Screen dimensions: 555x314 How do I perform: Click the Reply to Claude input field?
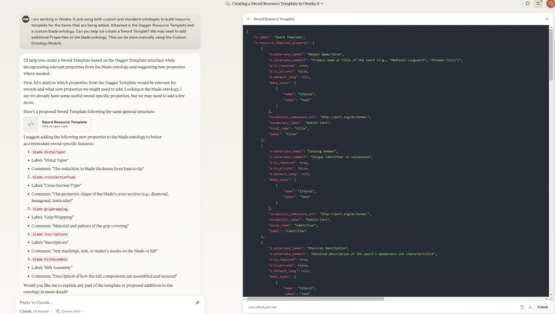coord(104,302)
